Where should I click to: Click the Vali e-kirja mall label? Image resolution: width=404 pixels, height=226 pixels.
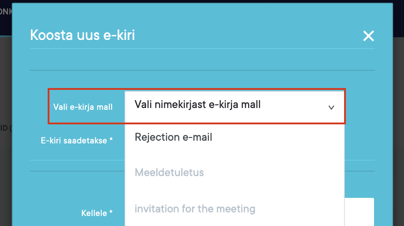click(x=83, y=107)
